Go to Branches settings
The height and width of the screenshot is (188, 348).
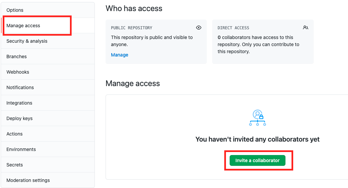[48, 57]
